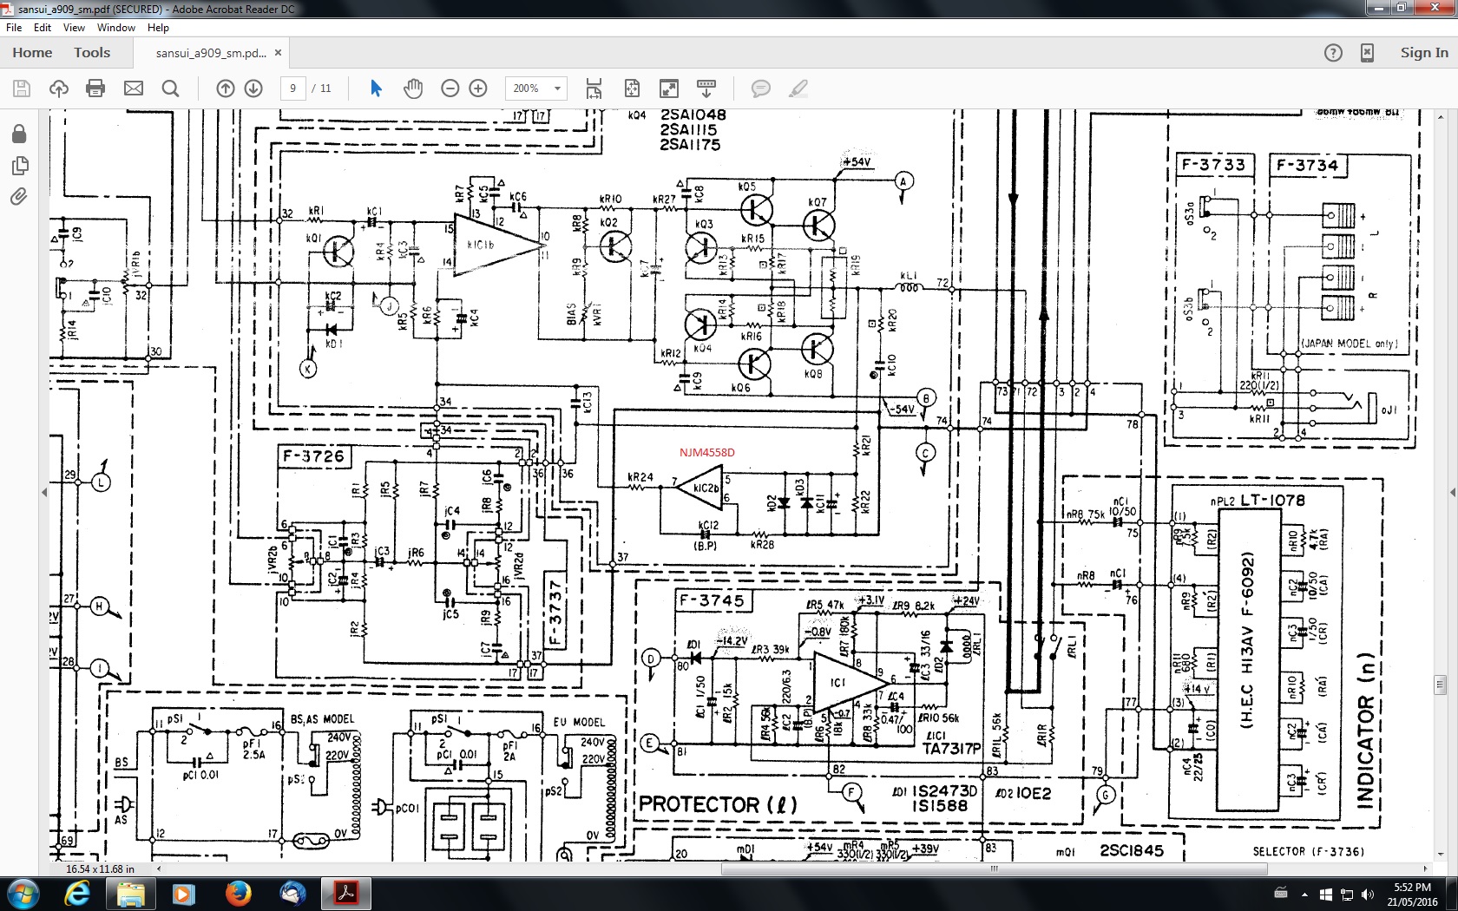
Task: Choose the Hand pan tool
Action: (413, 88)
